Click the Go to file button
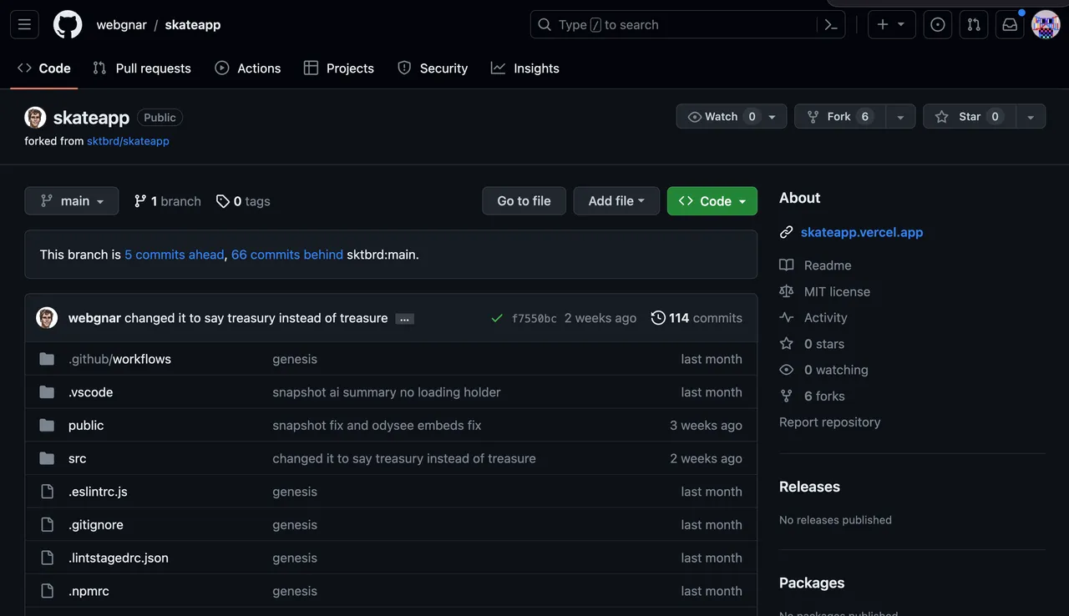Image resolution: width=1069 pixels, height=616 pixels. tap(524, 201)
